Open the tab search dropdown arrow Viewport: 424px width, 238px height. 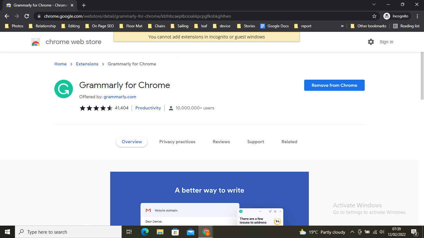pyautogui.click(x=374, y=4)
